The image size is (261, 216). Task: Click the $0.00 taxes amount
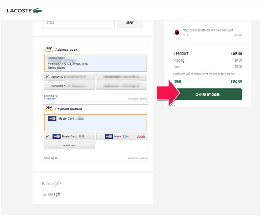tap(238, 67)
